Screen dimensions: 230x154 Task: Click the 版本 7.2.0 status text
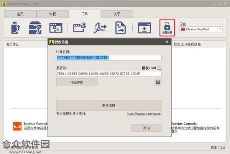(218, 148)
